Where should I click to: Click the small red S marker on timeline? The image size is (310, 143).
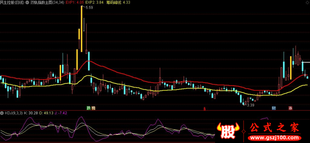coord(205,109)
